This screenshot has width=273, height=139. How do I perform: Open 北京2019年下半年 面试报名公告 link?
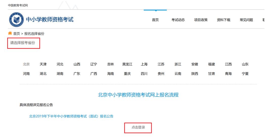point(71,116)
